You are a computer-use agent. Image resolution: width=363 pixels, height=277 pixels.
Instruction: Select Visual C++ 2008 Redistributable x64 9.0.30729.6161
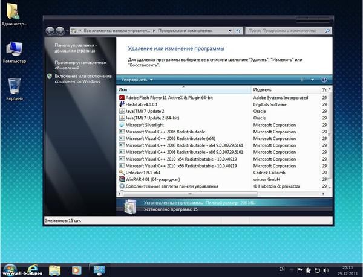click(x=184, y=145)
